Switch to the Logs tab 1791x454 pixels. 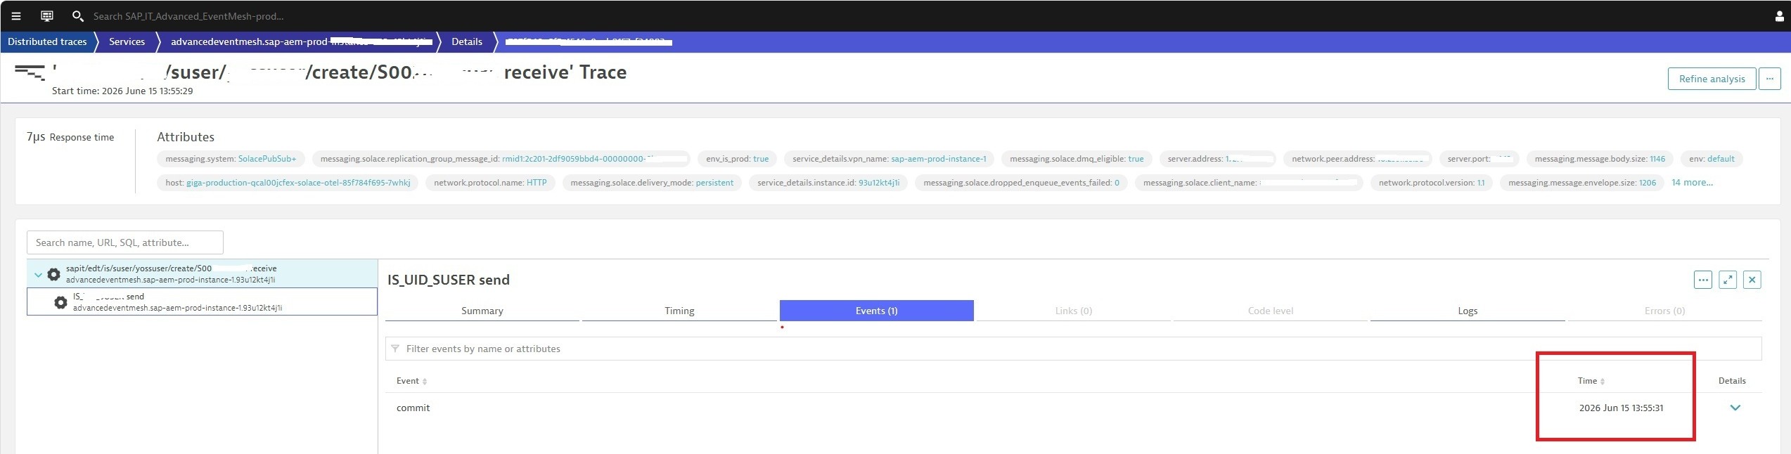coord(1468,311)
